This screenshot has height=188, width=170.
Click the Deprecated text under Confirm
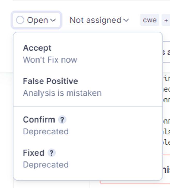click(46, 131)
